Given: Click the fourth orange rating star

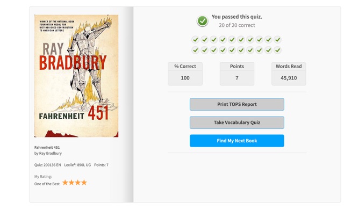Looking at the screenshot, I should coord(84,183).
